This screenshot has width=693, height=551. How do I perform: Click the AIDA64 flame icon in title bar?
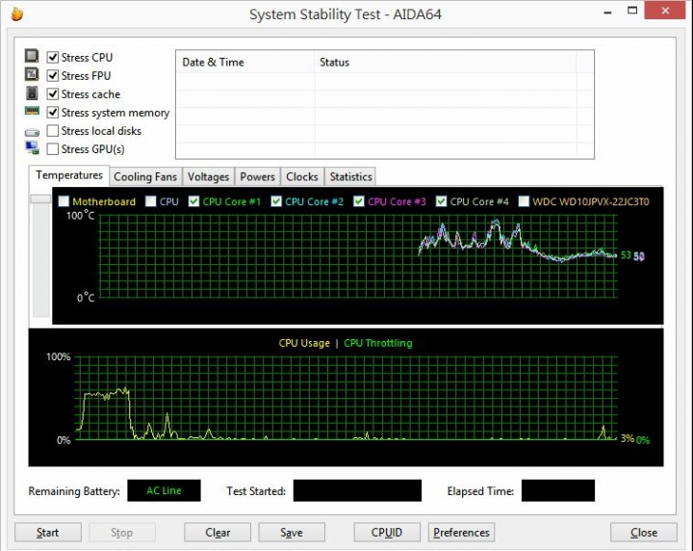16,13
